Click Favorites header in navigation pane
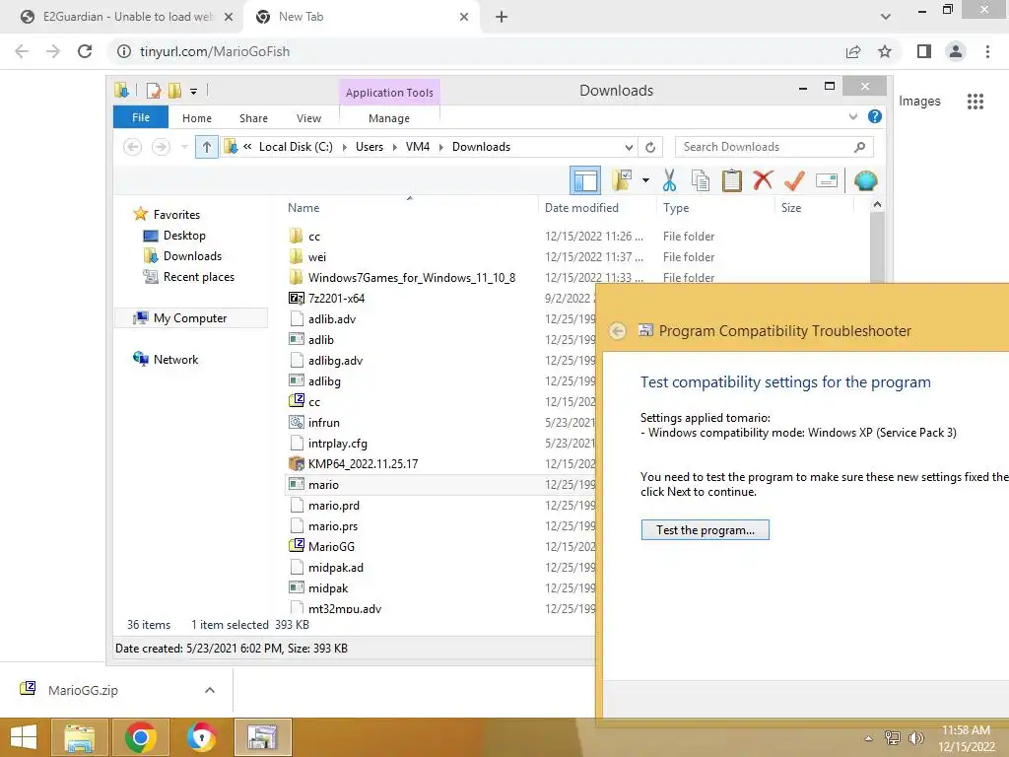 (x=176, y=214)
